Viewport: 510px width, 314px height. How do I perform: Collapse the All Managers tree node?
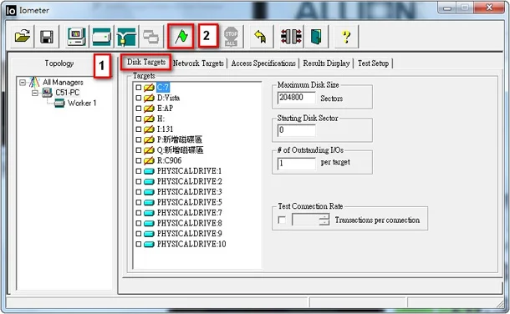pyautogui.click(x=23, y=82)
